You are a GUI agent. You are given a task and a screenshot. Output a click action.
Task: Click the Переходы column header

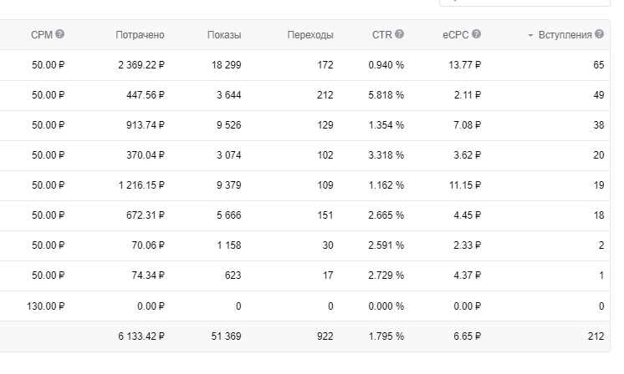[309, 35]
